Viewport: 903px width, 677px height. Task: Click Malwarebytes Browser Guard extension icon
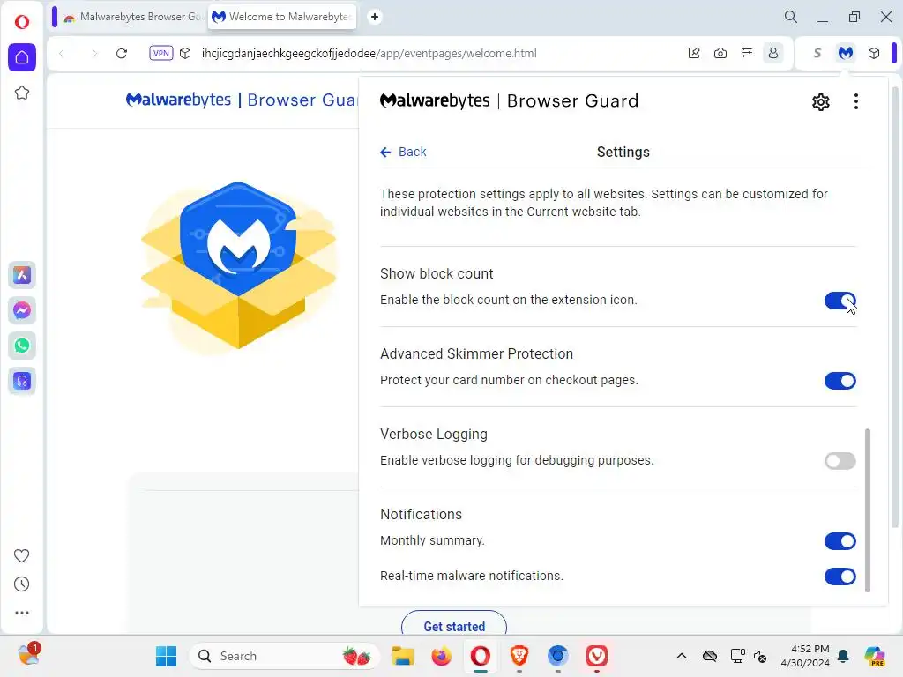[845, 53]
